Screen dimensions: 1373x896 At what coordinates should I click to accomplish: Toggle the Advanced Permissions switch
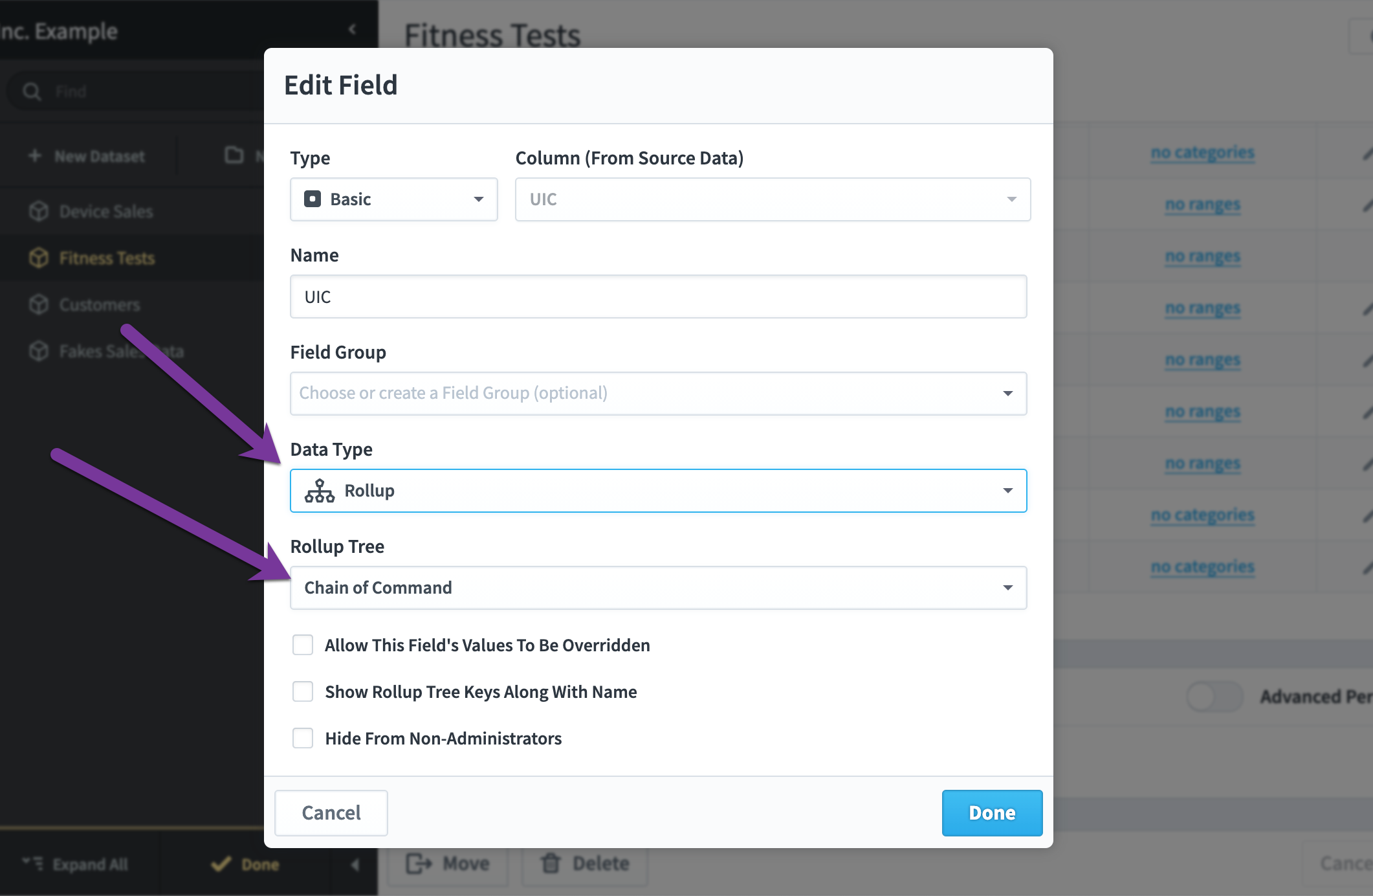tap(1214, 697)
